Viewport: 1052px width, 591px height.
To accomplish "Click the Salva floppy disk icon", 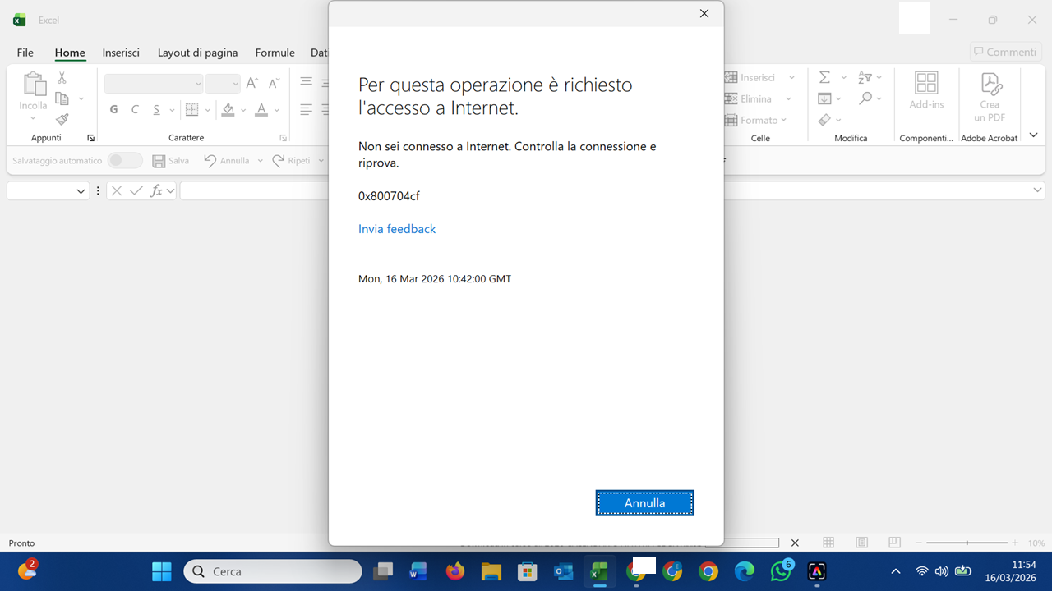I will point(159,161).
